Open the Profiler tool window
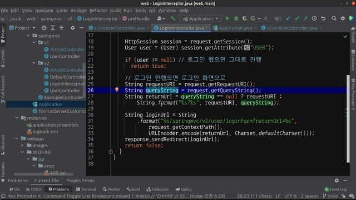 tap(111, 189)
